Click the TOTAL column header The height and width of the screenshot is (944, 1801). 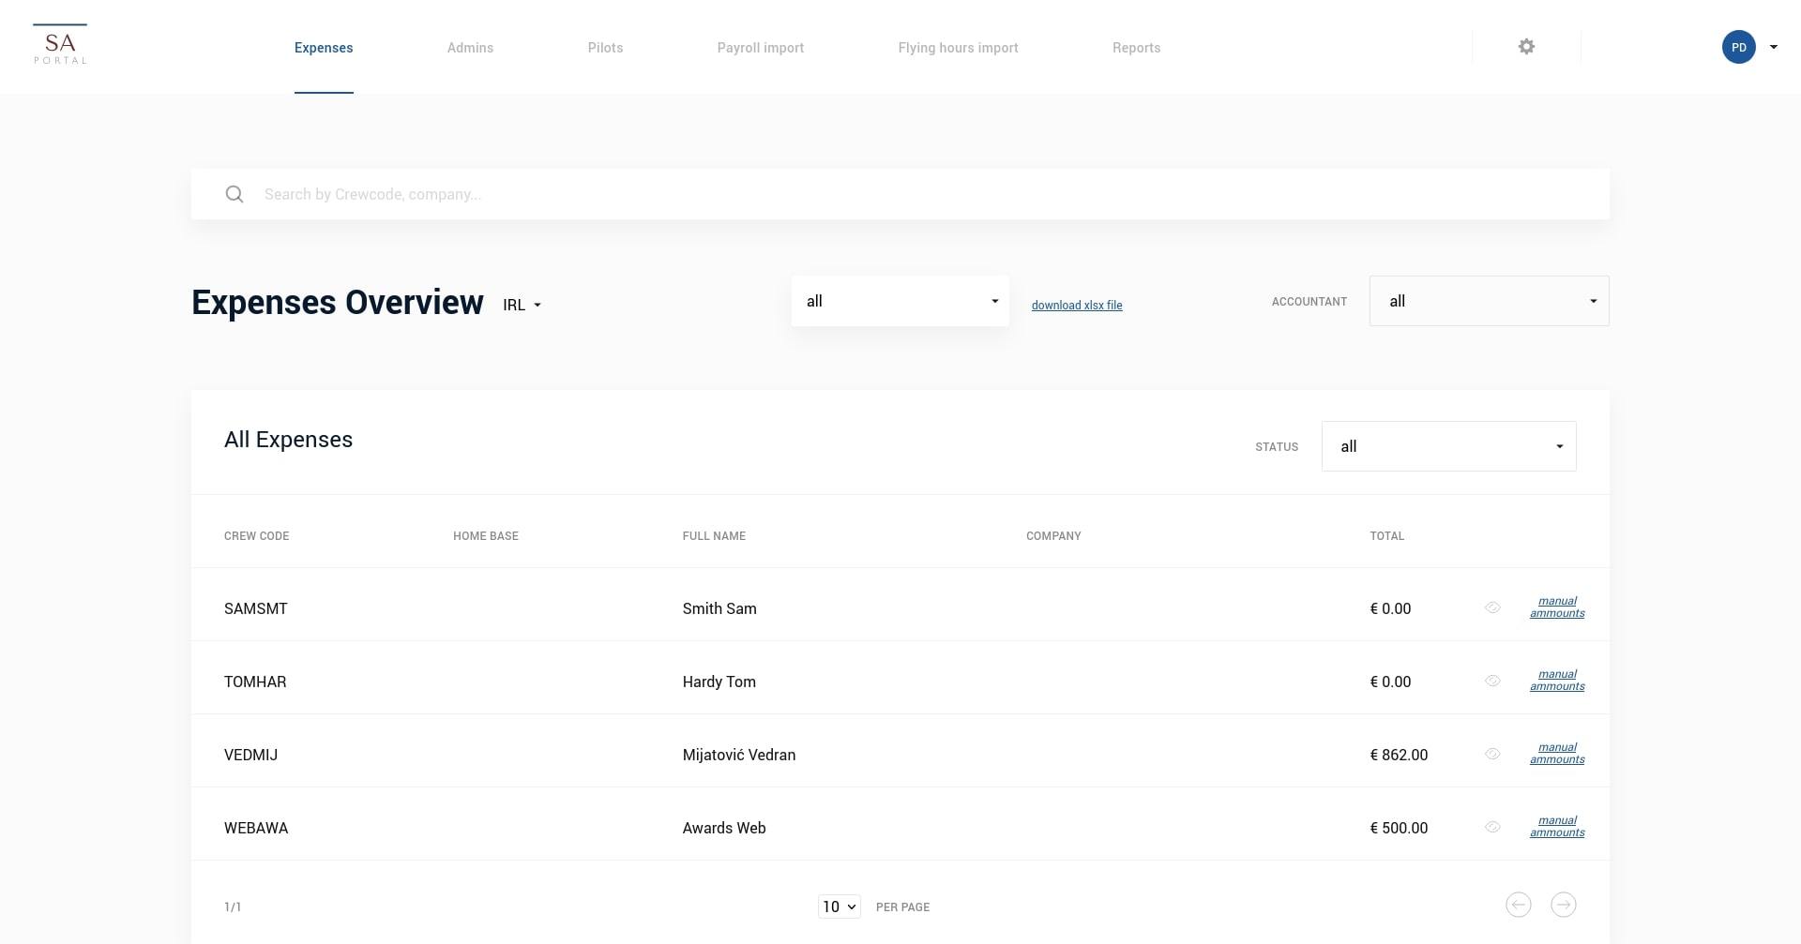(x=1386, y=536)
